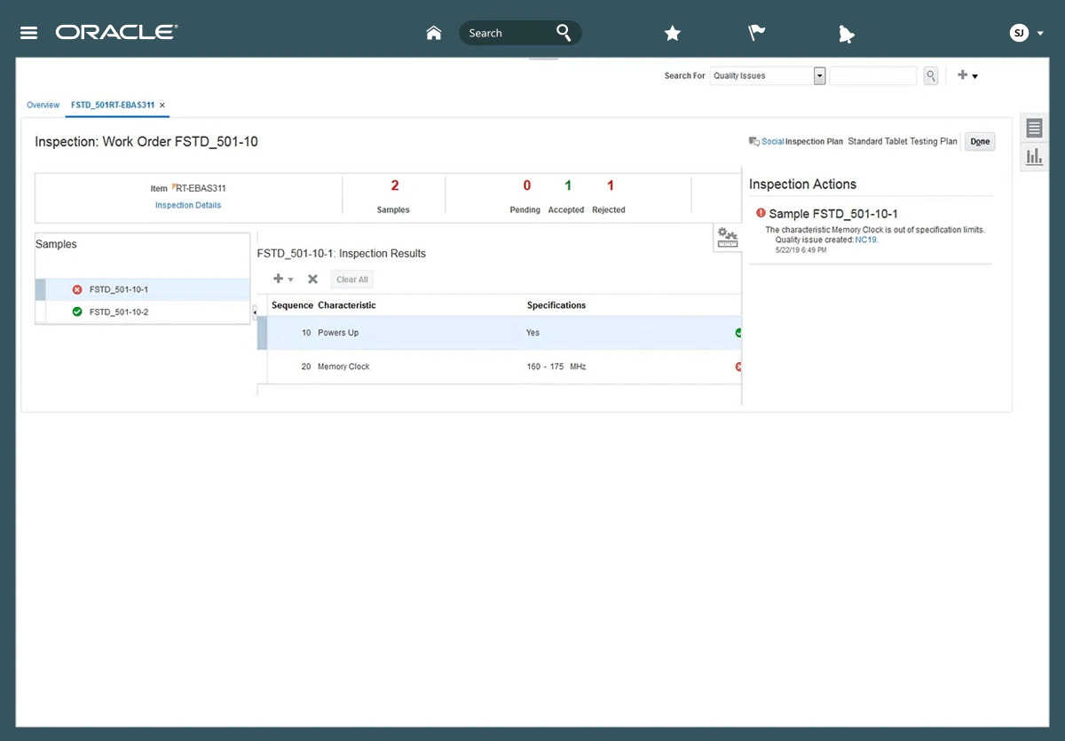1065x741 pixels.
Task: Switch to the Overview tab
Action: click(x=43, y=105)
